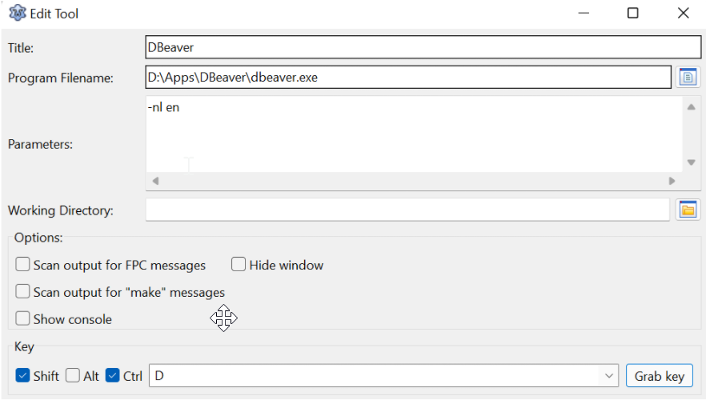Screen dimensions: 706x400
Task: Click the Parameters scroll down arrow
Action: [691, 162]
